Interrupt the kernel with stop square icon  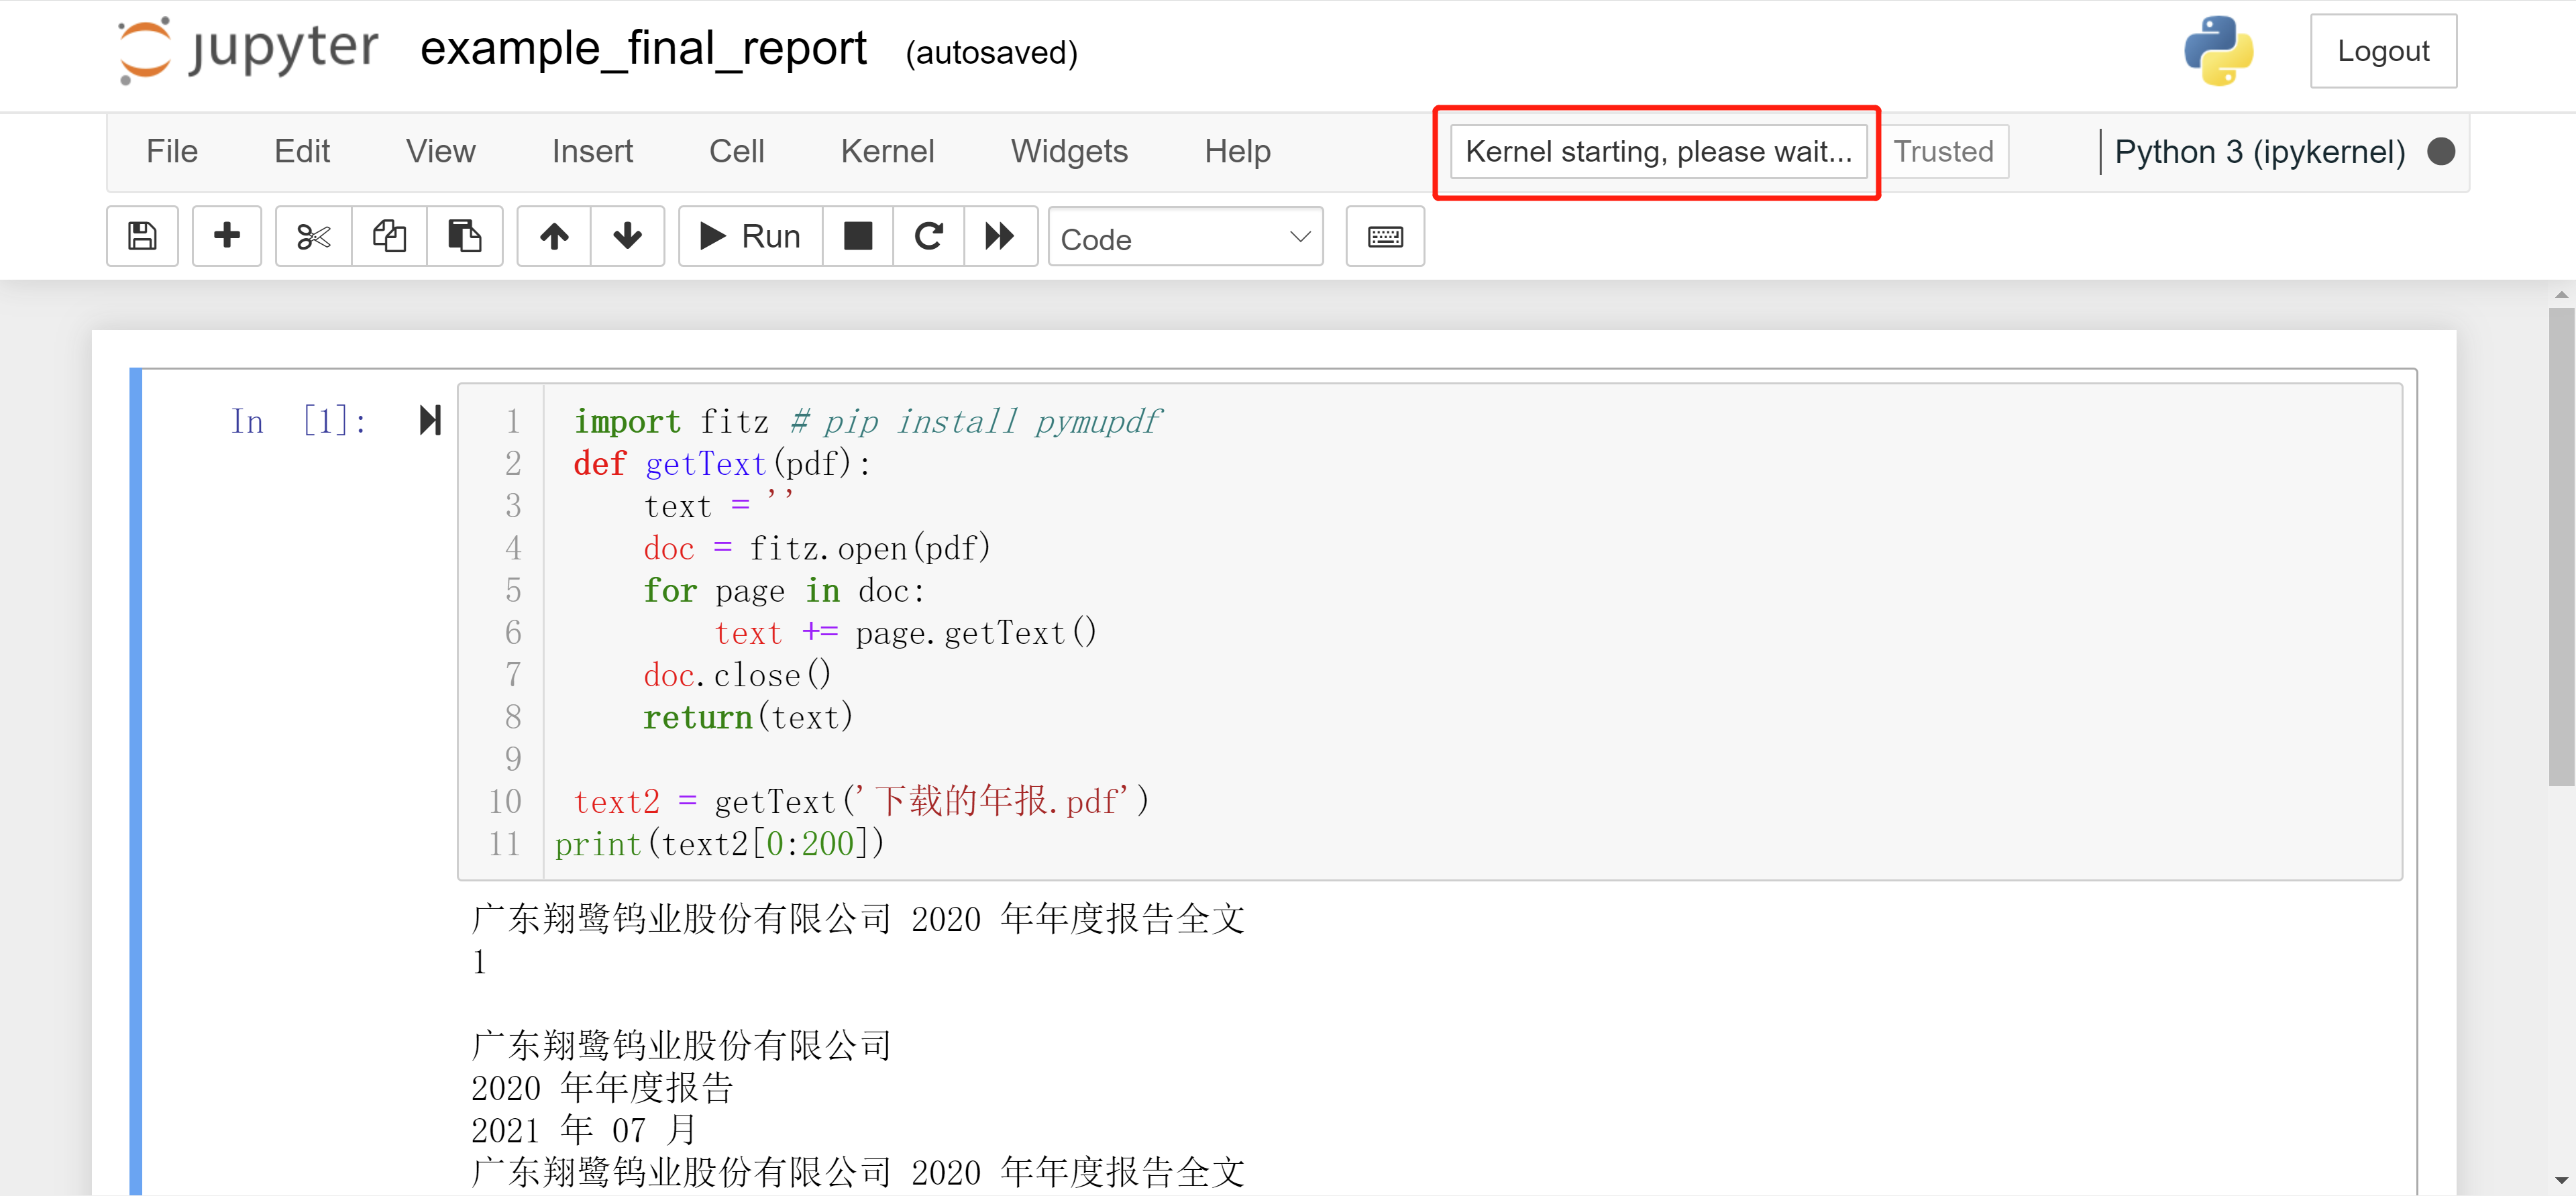point(858,237)
